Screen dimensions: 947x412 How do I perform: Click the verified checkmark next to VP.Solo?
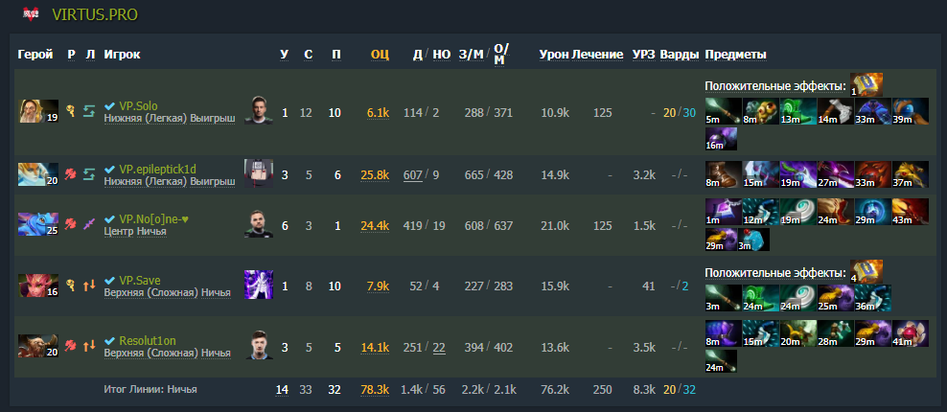(x=110, y=105)
